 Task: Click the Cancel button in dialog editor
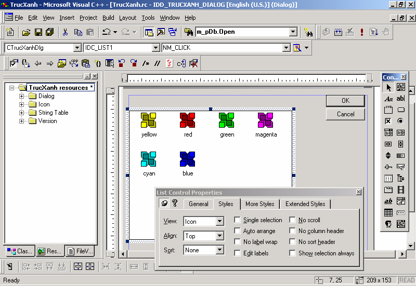(x=345, y=114)
